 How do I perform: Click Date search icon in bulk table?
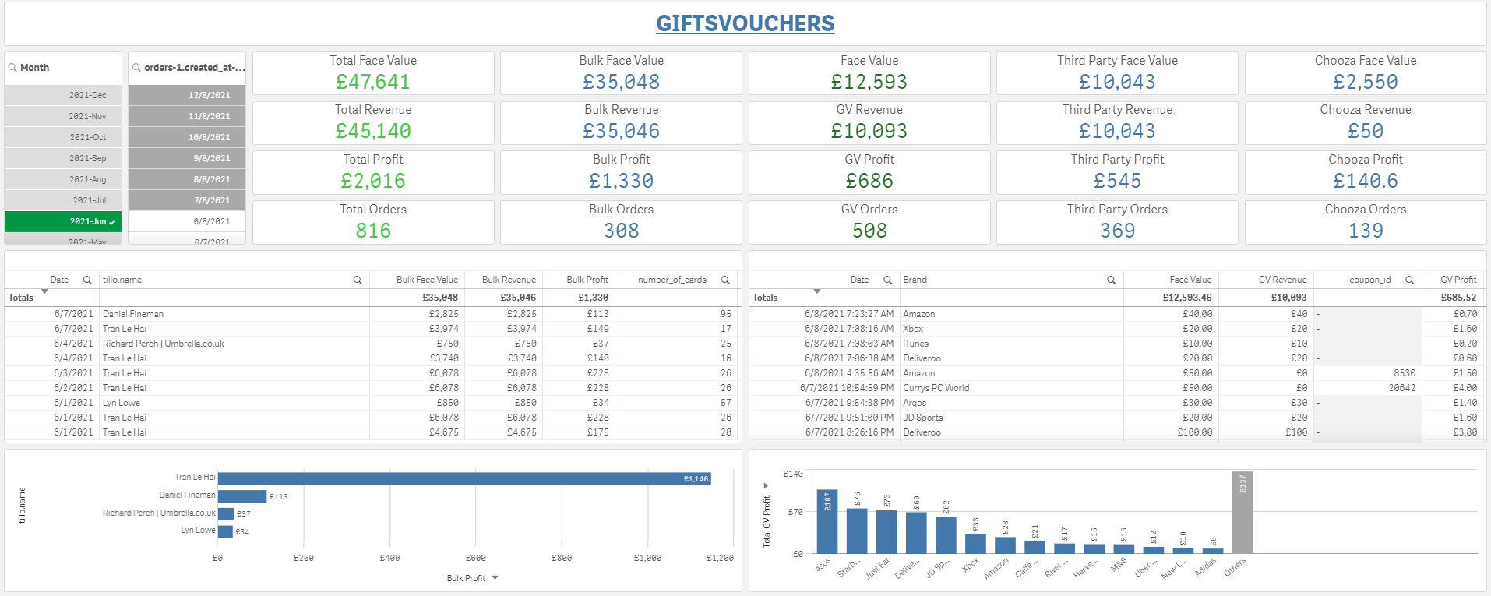[87, 280]
